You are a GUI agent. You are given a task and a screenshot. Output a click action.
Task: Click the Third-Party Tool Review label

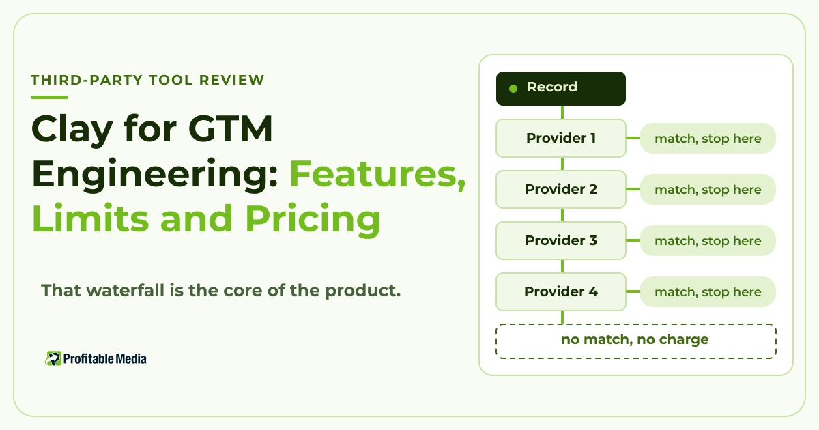147,80
